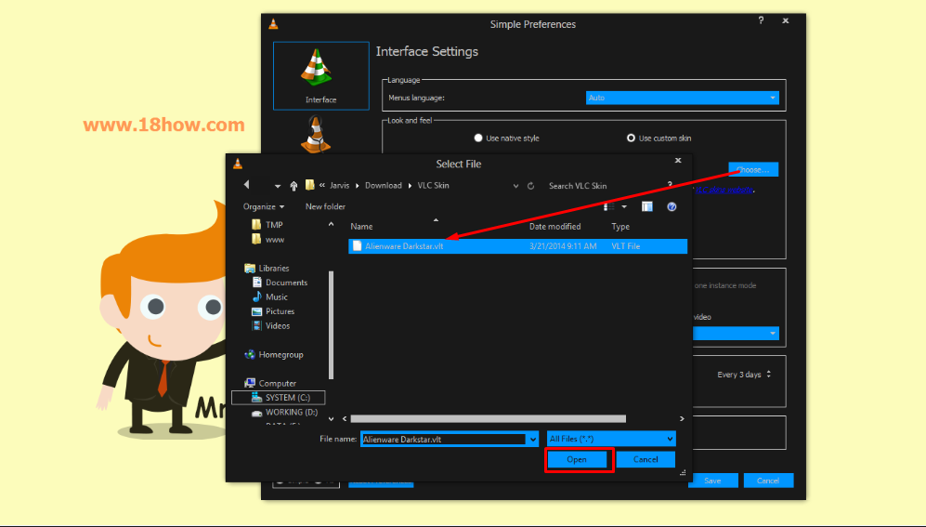The height and width of the screenshot is (527, 926).
Task: Expand the File name history dropdown
Action: (533, 440)
